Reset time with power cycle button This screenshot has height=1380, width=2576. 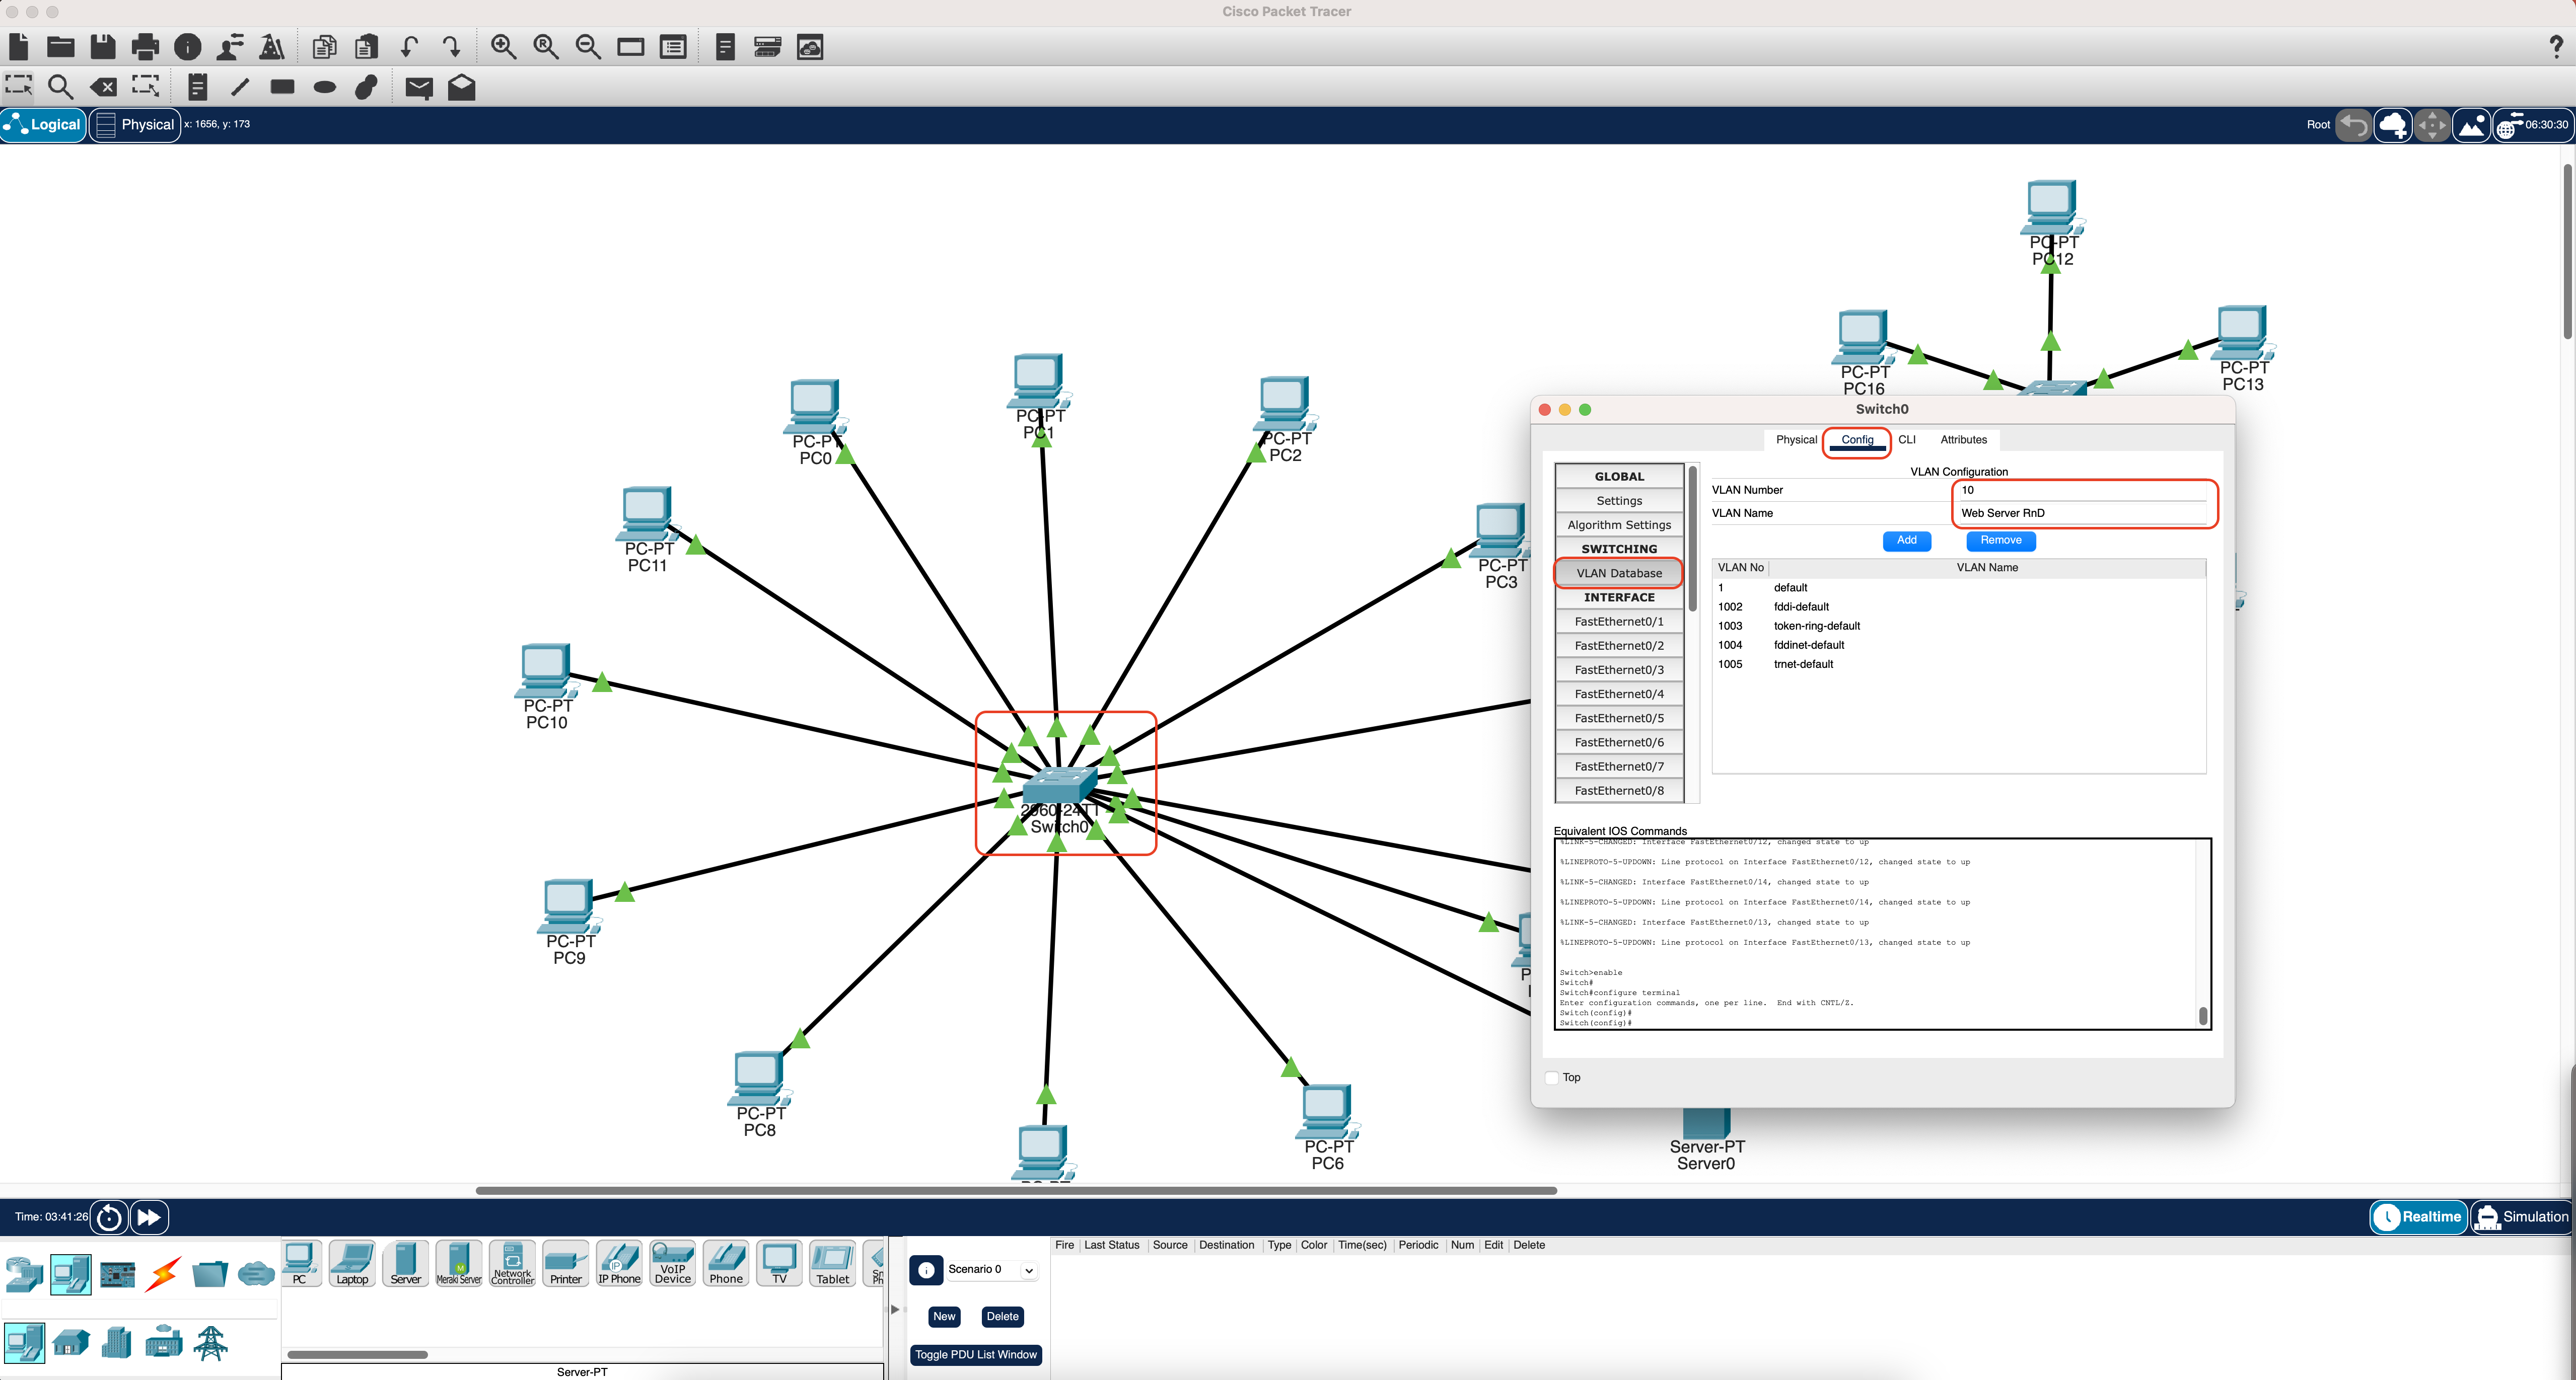point(109,1217)
